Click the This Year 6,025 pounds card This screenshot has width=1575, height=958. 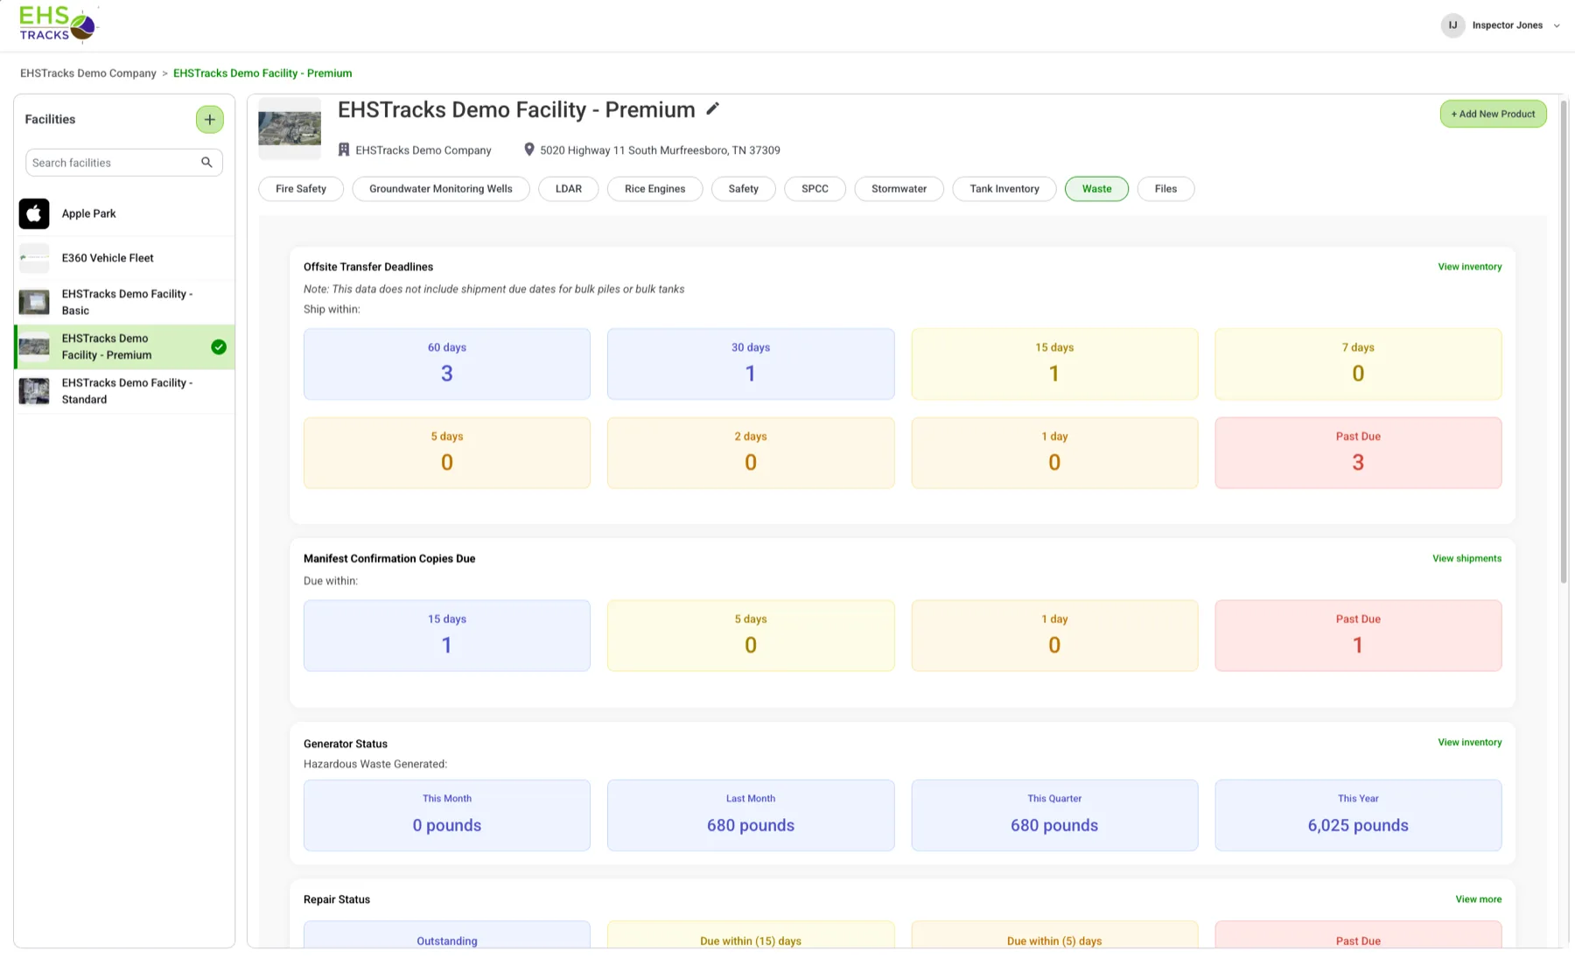pyautogui.click(x=1358, y=815)
